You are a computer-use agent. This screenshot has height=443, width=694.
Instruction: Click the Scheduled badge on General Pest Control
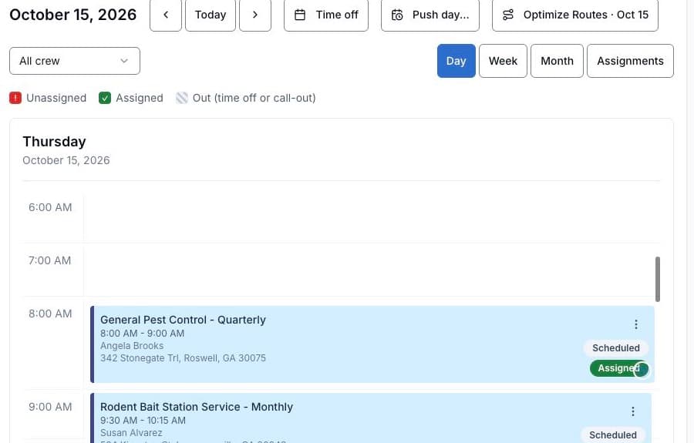[x=615, y=348]
